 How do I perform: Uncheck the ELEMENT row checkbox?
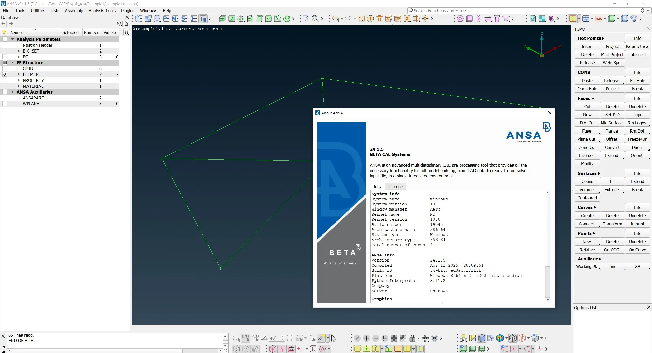[x=5, y=74]
